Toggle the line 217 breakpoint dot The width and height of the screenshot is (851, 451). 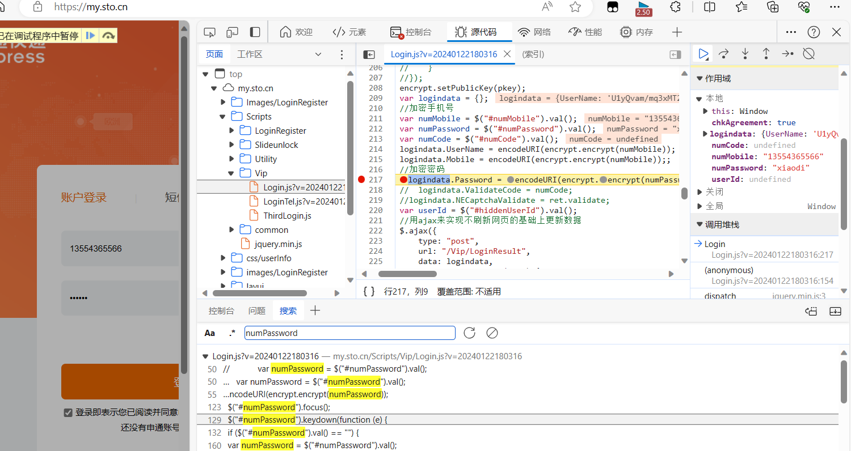pyautogui.click(x=361, y=180)
